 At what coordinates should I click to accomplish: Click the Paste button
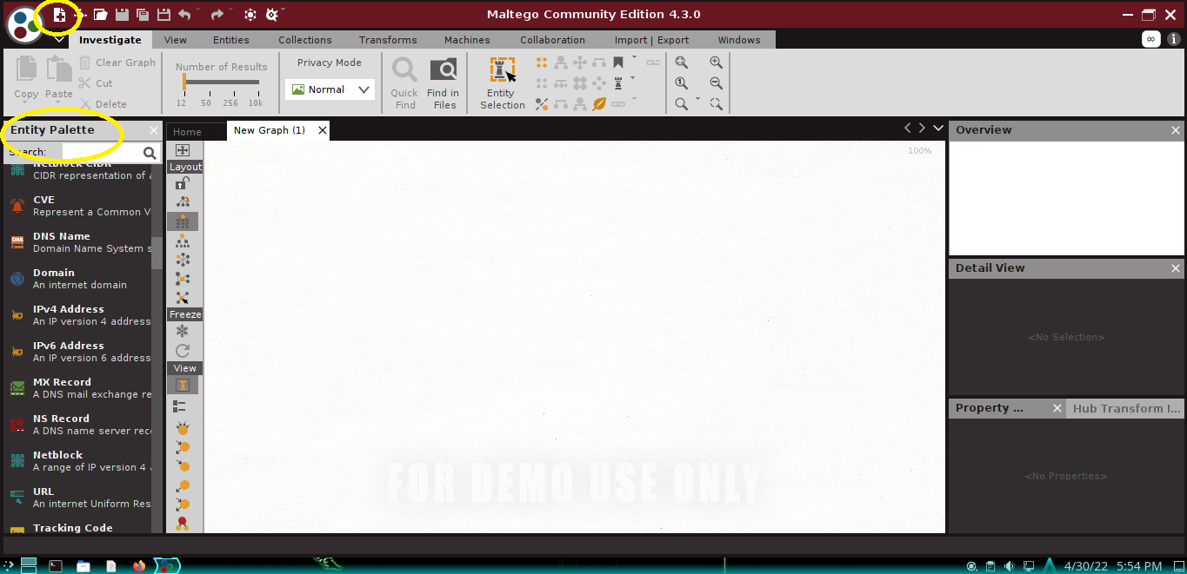[x=59, y=78]
